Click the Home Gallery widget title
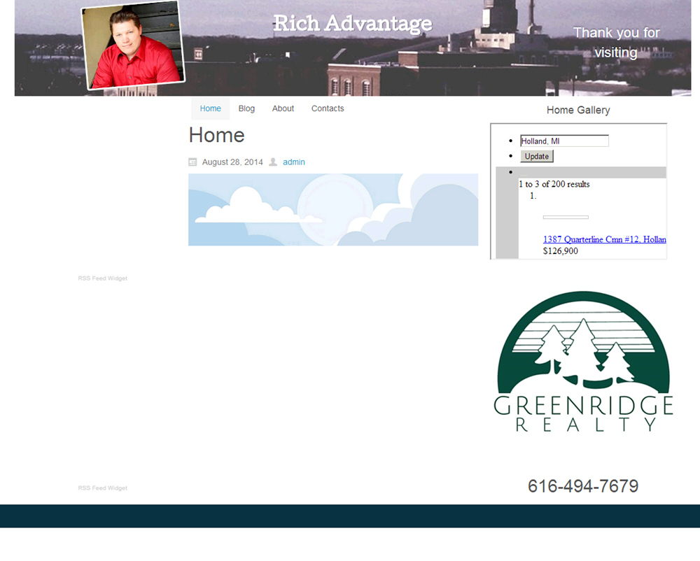 [578, 110]
